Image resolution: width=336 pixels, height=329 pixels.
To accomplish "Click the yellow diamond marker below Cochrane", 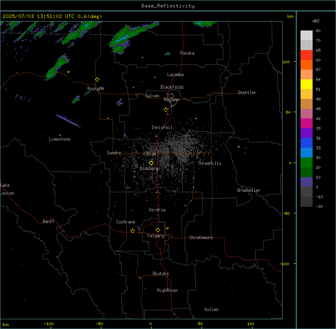I will 133,231.
